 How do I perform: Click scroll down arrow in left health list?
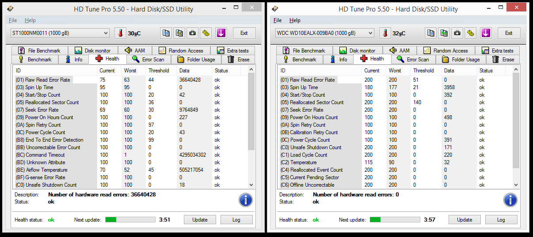click(x=251, y=185)
